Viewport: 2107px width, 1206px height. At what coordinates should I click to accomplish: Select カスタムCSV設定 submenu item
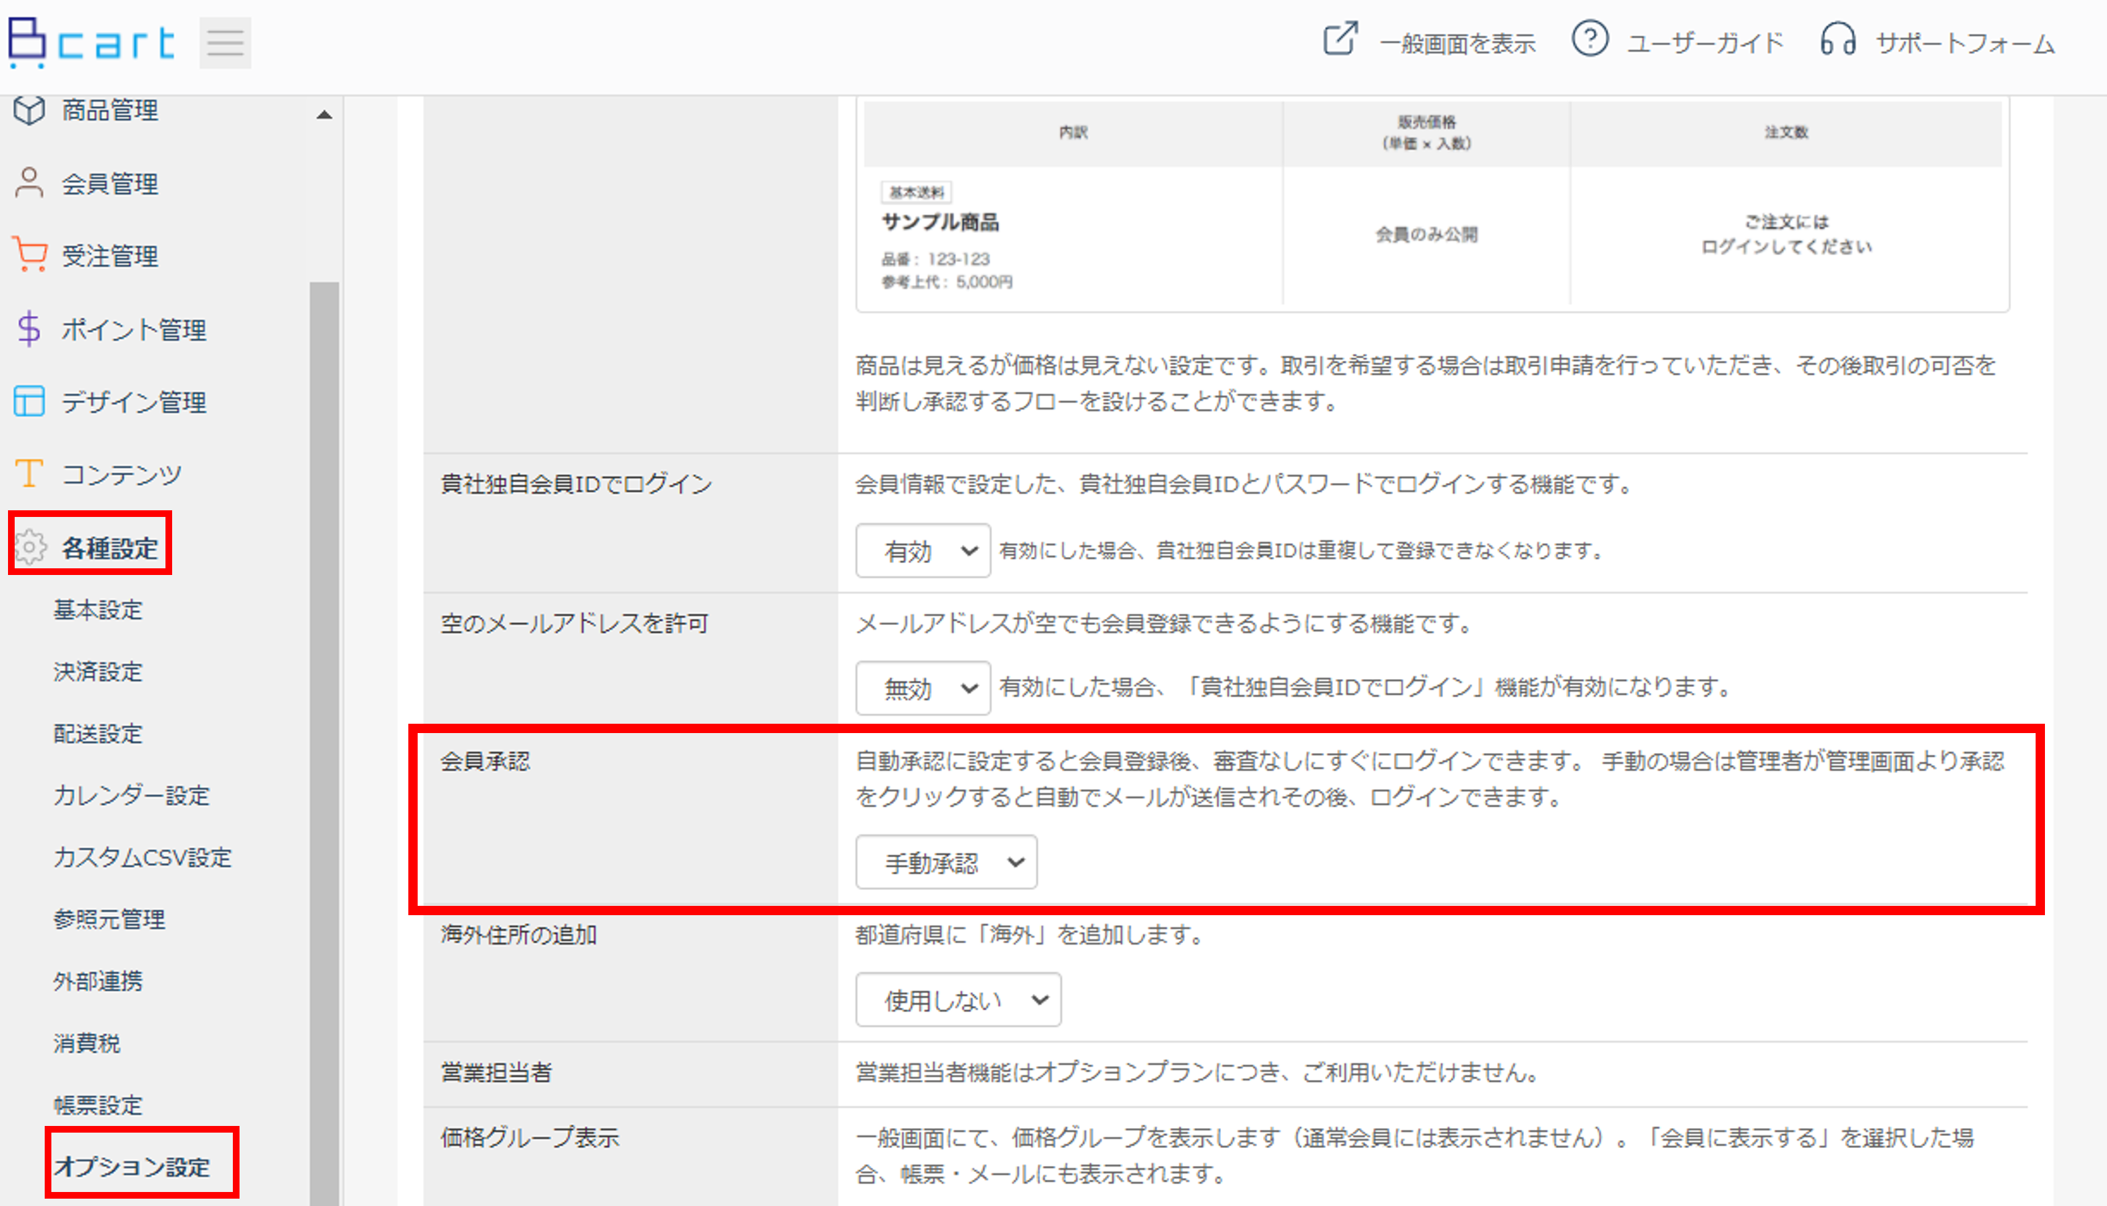143,857
